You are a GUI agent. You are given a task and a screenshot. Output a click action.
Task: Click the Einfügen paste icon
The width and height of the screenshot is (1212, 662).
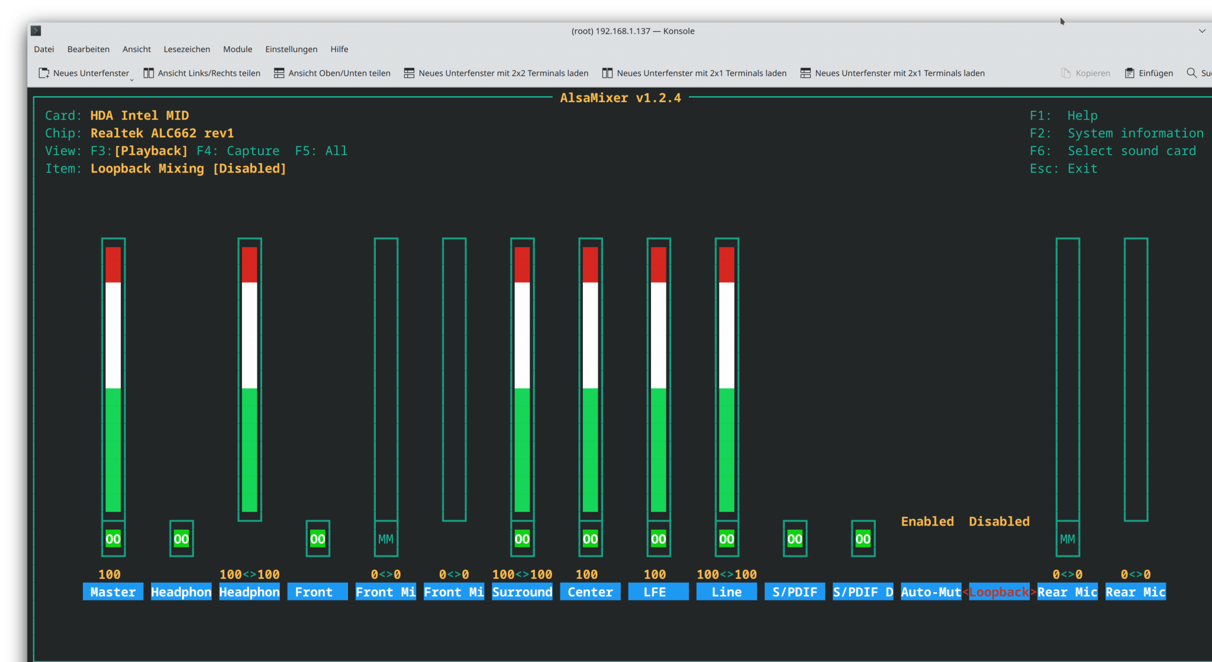coord(1130,73)
